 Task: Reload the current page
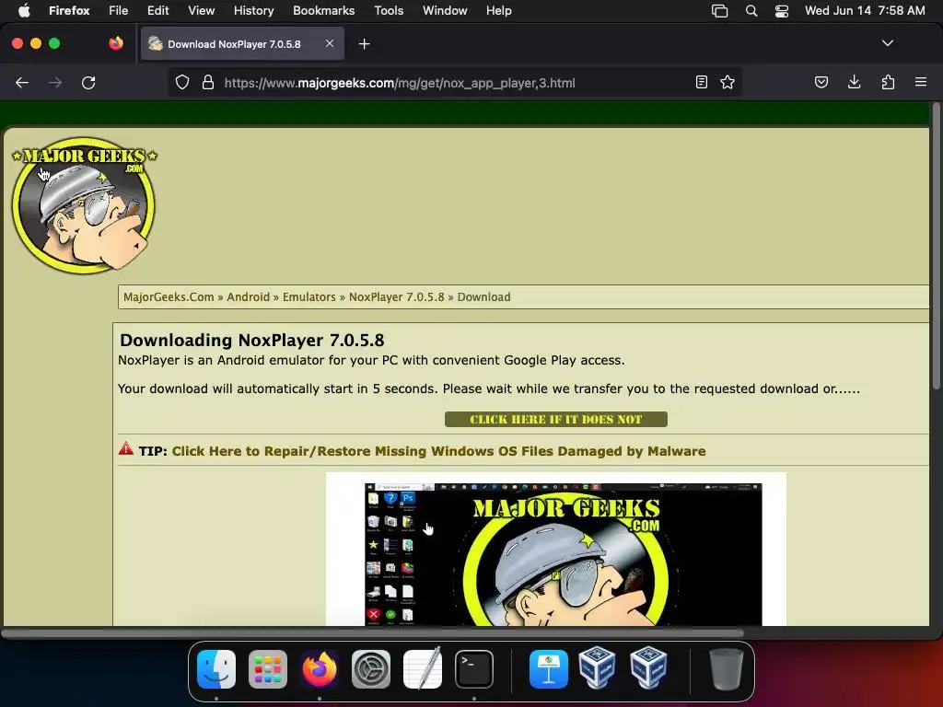pyautogui.click(x=88, y=82)
